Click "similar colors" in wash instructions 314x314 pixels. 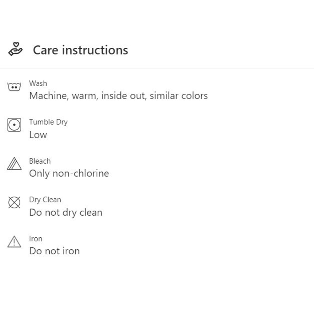click(179, 96)
